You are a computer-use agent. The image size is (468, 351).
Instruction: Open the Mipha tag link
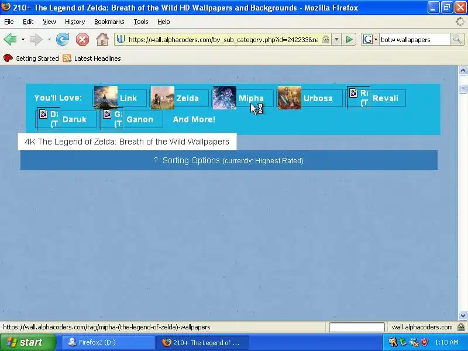click(x=251, y=98)
